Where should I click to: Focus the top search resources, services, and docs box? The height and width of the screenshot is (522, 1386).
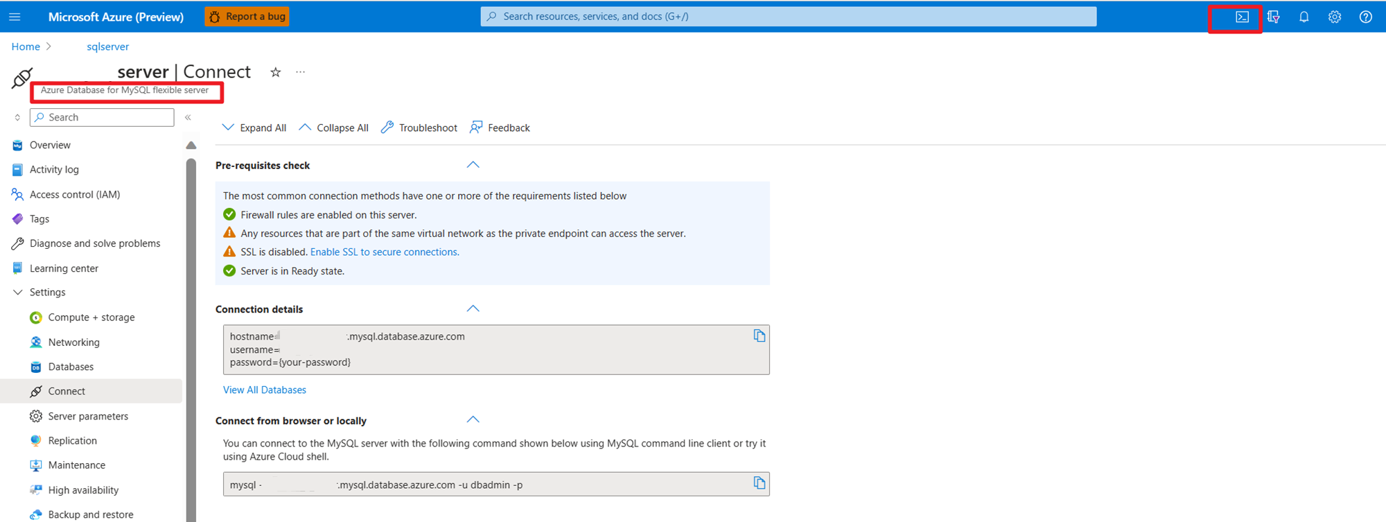click(x=789, y=17)
